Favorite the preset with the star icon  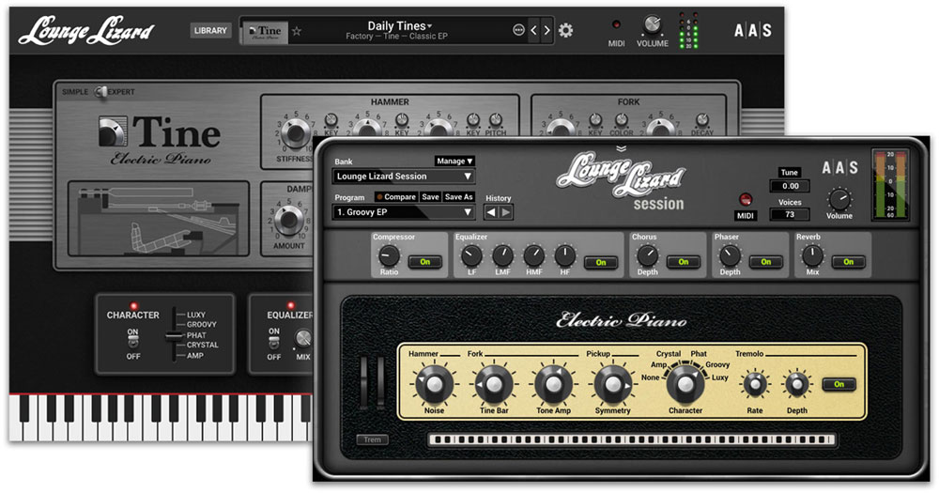click(297, 31)
